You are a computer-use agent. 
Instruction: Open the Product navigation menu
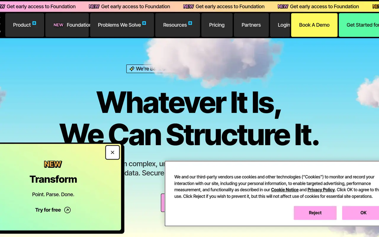25,25
